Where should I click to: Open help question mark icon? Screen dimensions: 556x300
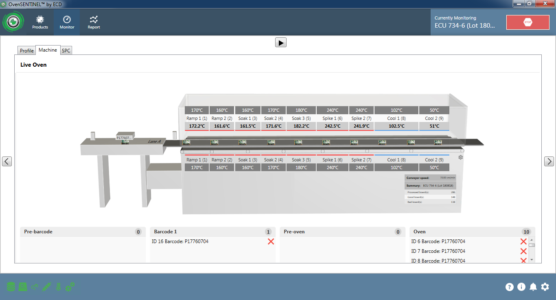click(510, 287)
